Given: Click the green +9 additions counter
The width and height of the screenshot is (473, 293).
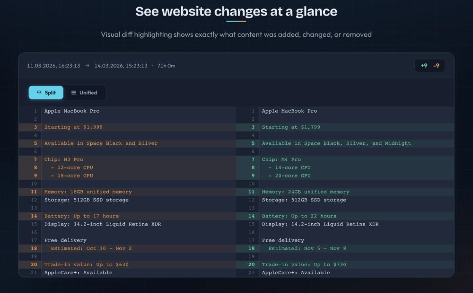Looking at the screenshot, I should coord(424,66).
